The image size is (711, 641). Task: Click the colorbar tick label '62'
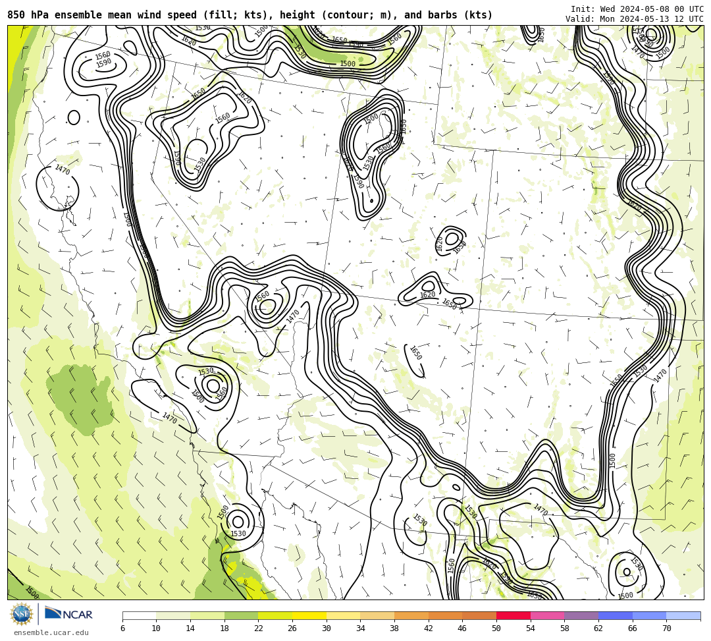(x=598, y=628)
